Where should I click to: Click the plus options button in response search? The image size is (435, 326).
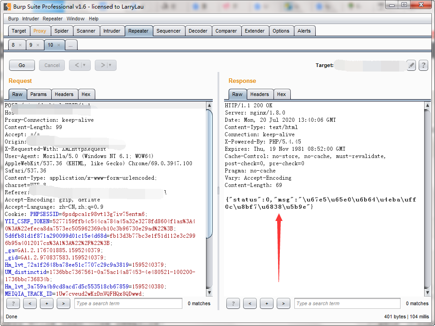point(267,303)
